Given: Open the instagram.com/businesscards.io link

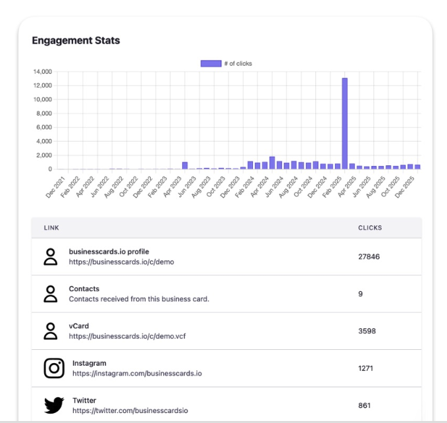Looking at the screenshot, I should (x=137, y=373).
